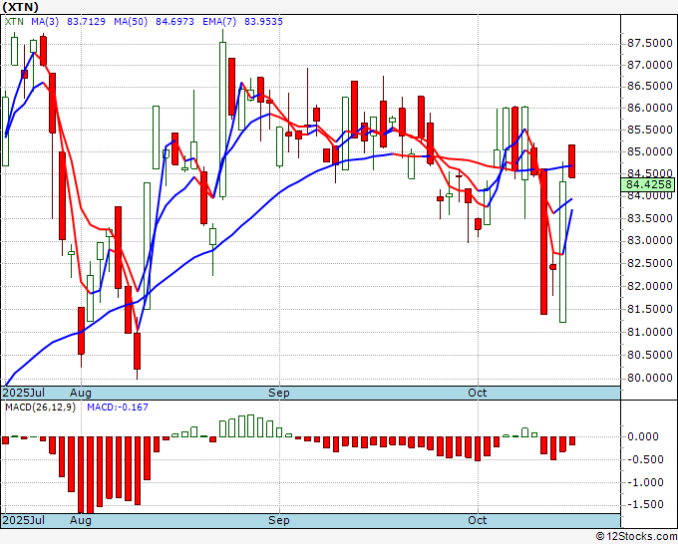Image resolution: width=678 pixels, height=544 pixels.
Task: Click the MA(50) legend label
Action: point(131,21)
